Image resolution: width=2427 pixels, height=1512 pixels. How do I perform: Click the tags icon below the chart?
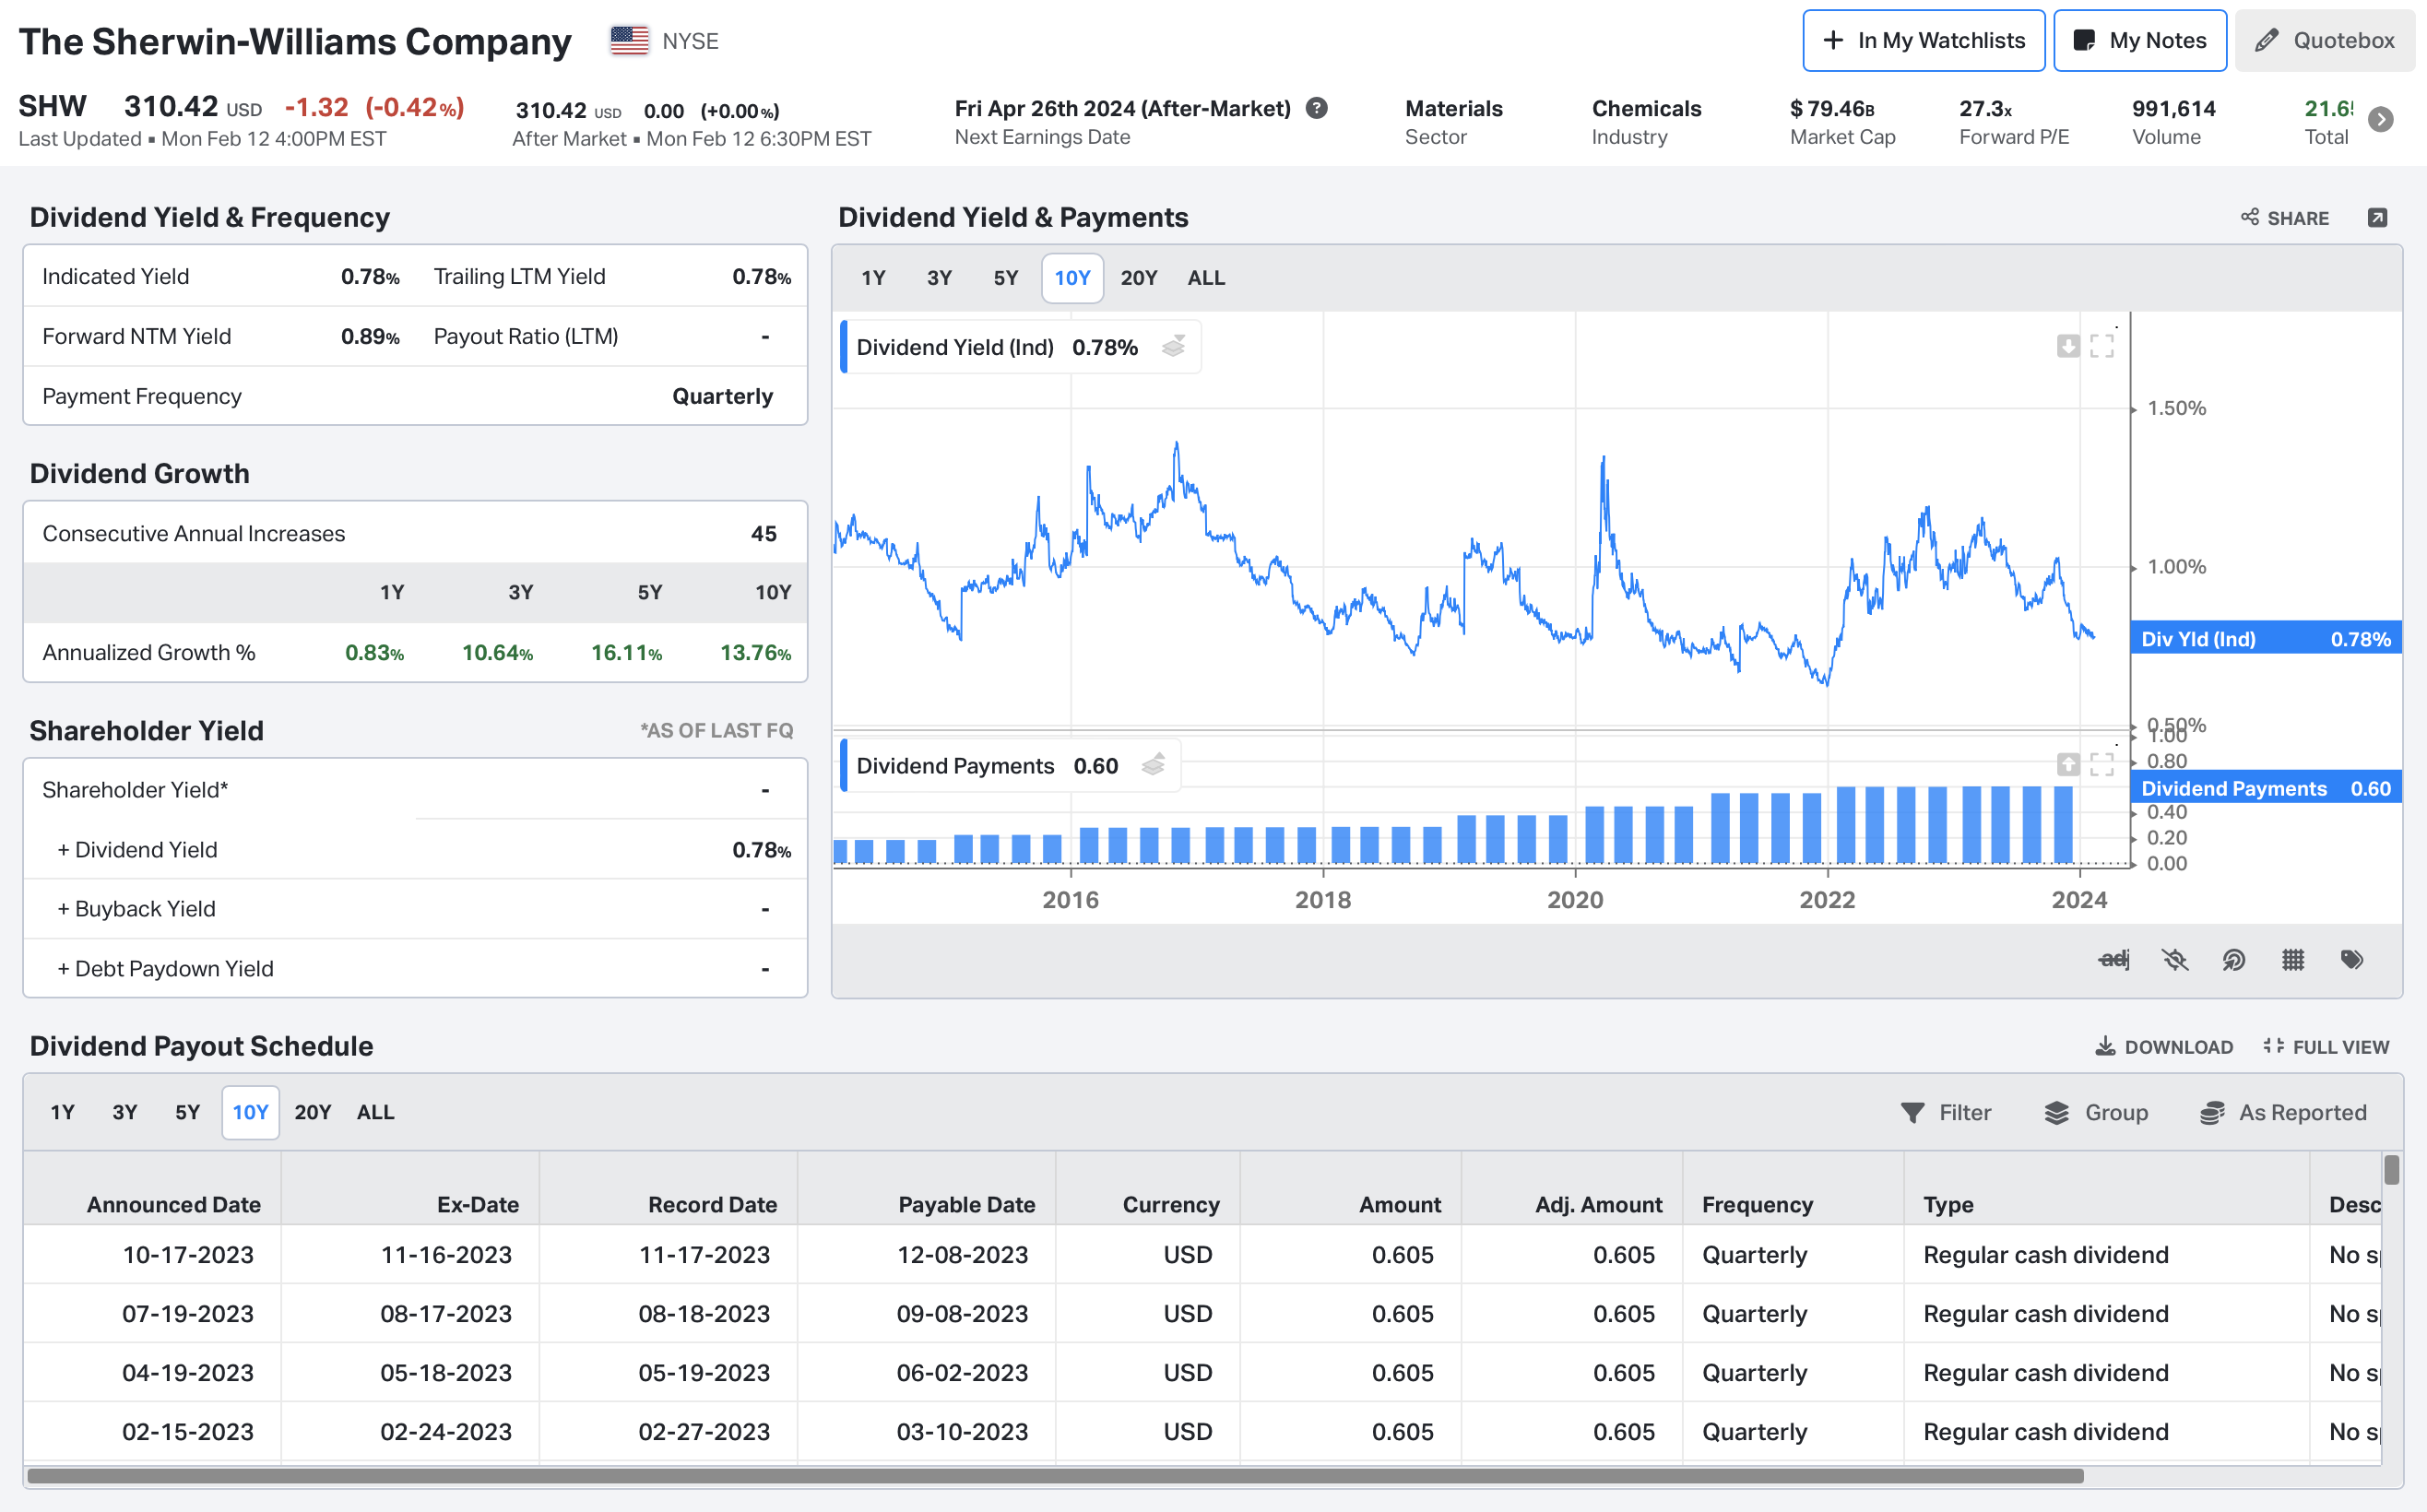[2352, 960]
